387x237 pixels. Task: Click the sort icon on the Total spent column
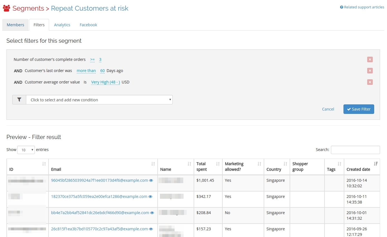pos(217,164)
